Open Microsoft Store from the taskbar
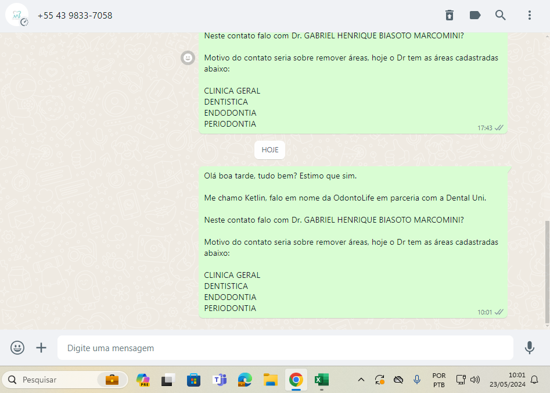Viewport: 550px width, 393px height. 193,380
